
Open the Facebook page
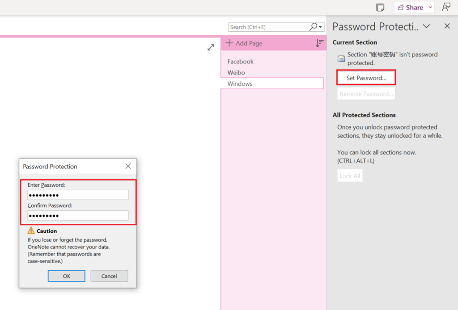click(241, 62)
